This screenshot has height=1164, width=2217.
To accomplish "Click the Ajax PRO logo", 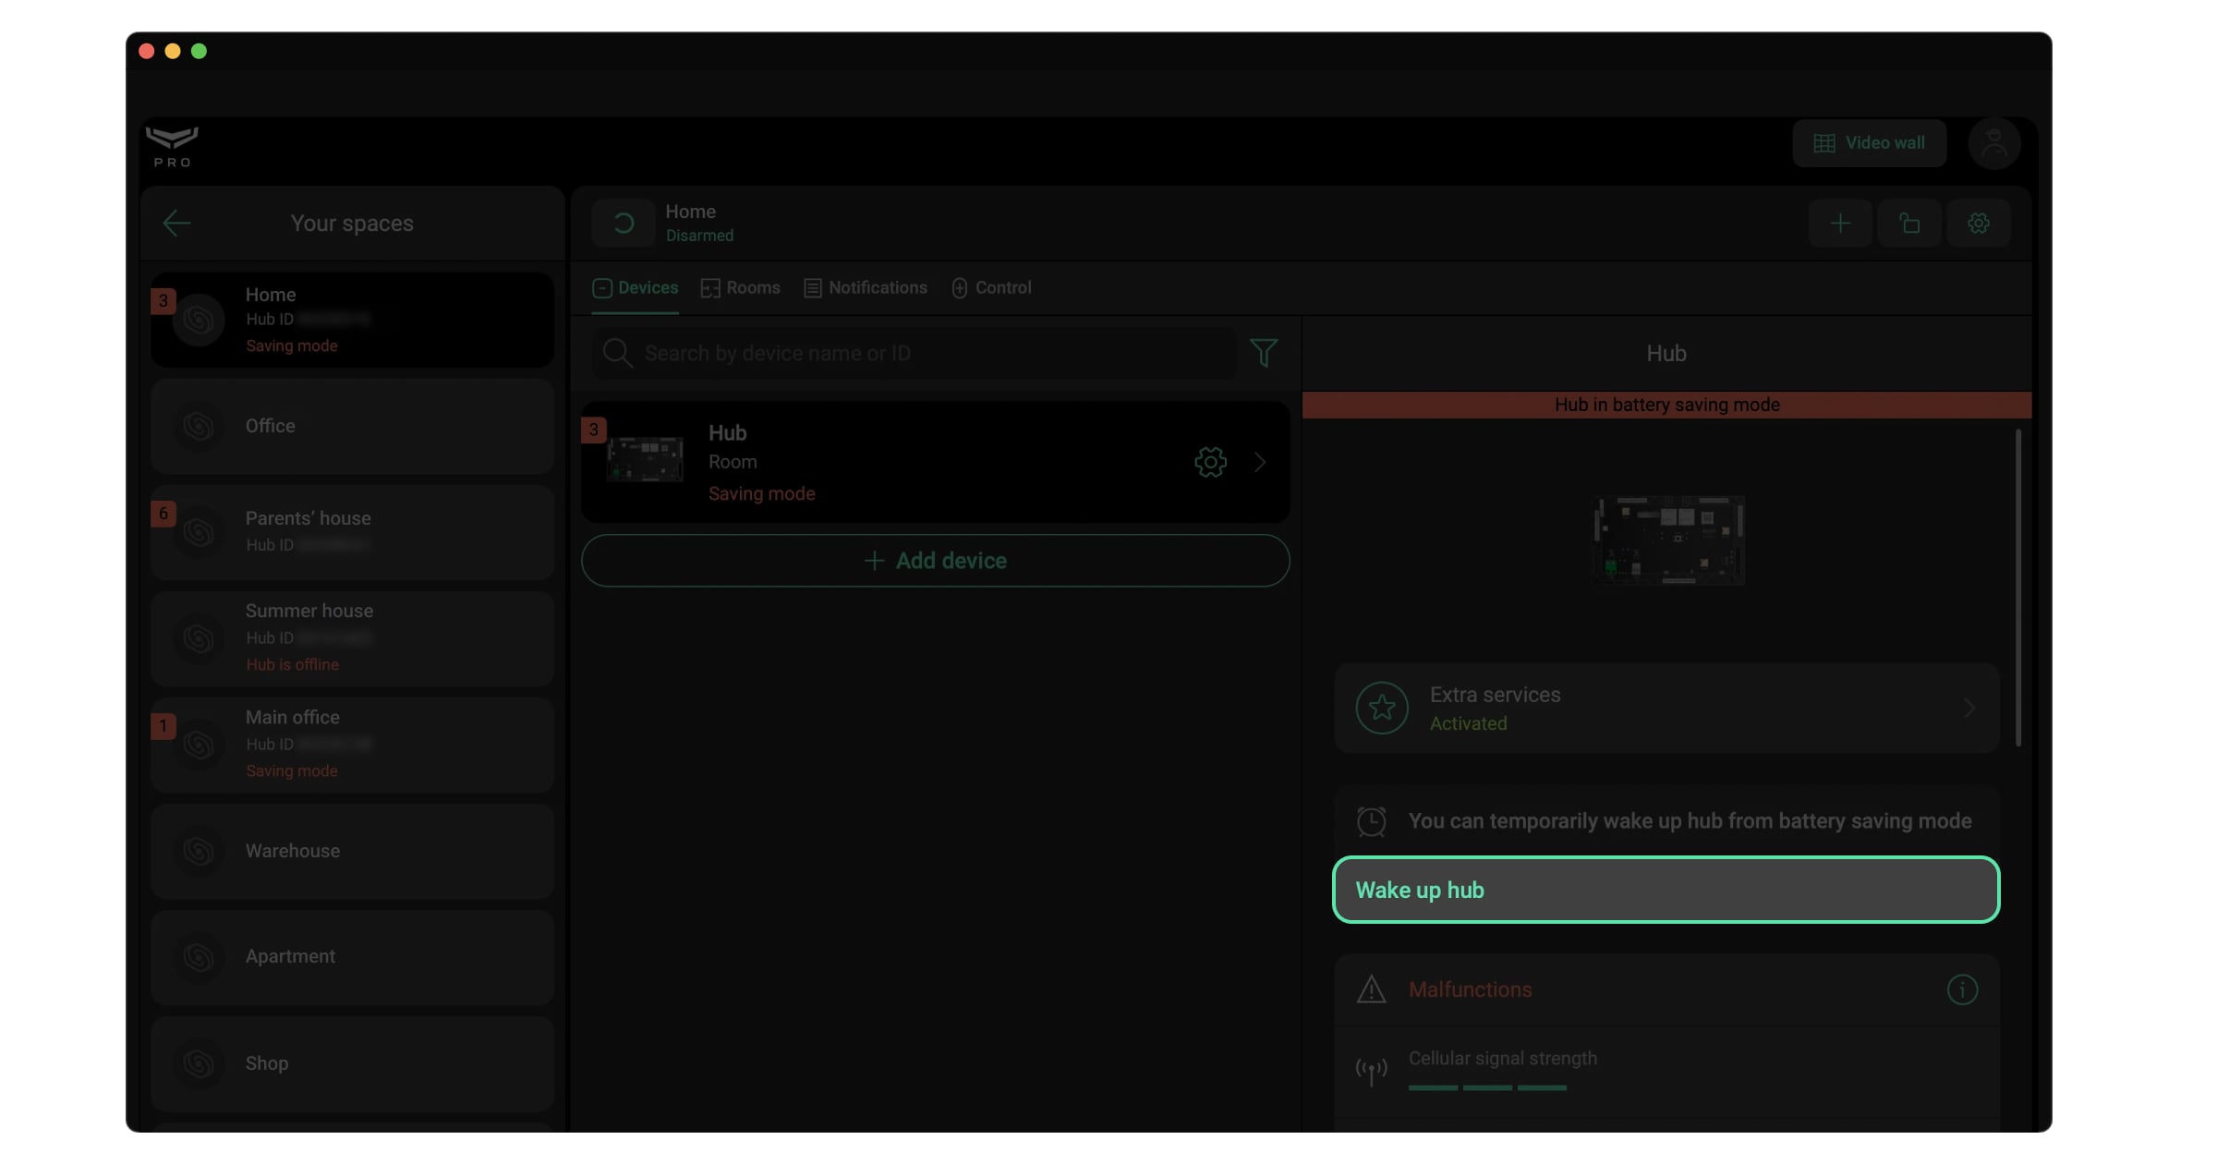I will pyautogui.click(x=172, y=146).
